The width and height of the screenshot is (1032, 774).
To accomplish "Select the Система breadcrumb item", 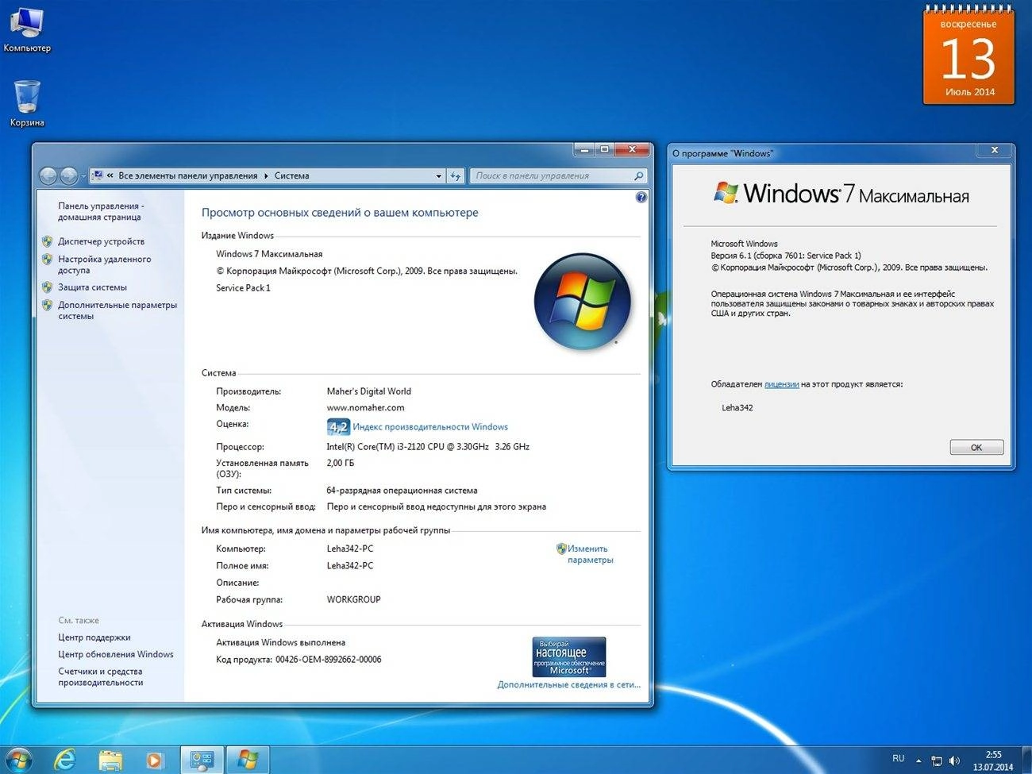I will pos(291,176).
